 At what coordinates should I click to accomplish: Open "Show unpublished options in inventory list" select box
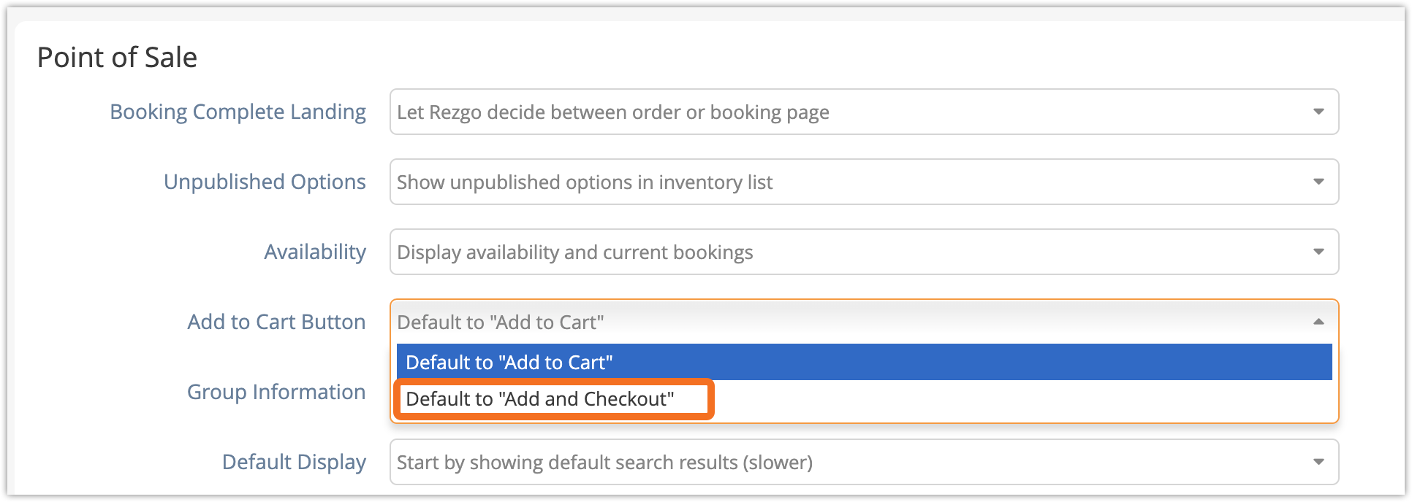864,182
